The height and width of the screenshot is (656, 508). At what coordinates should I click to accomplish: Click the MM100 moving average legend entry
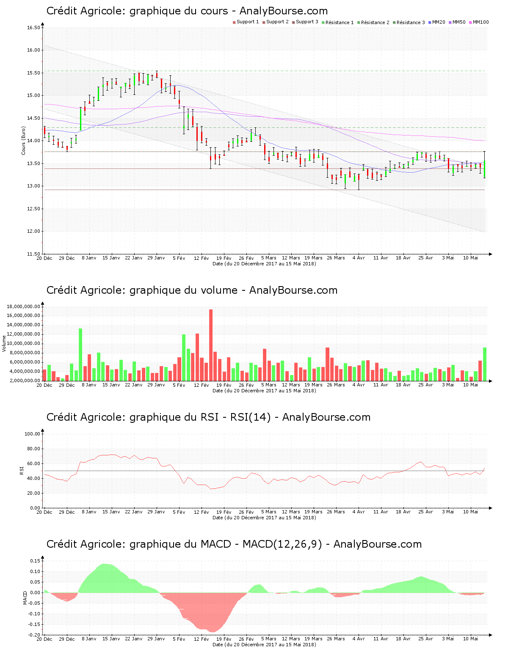pos(478,22)
